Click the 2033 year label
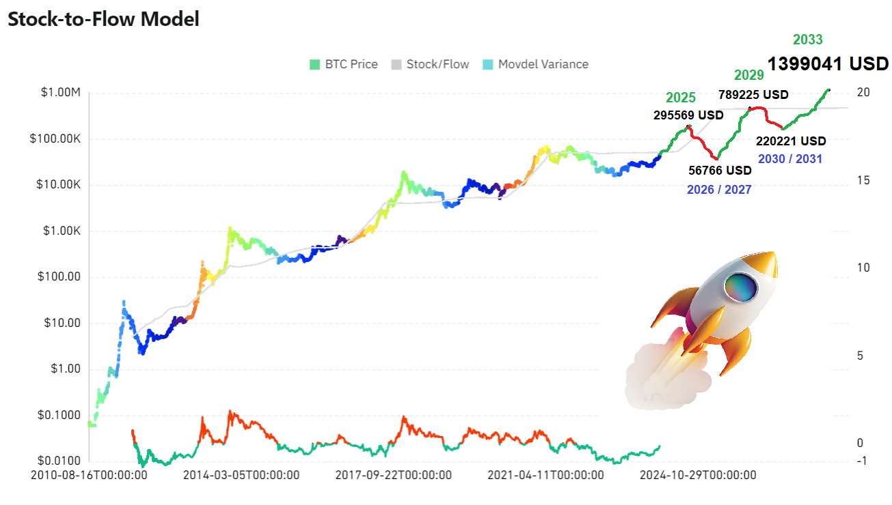 [807, 40]
